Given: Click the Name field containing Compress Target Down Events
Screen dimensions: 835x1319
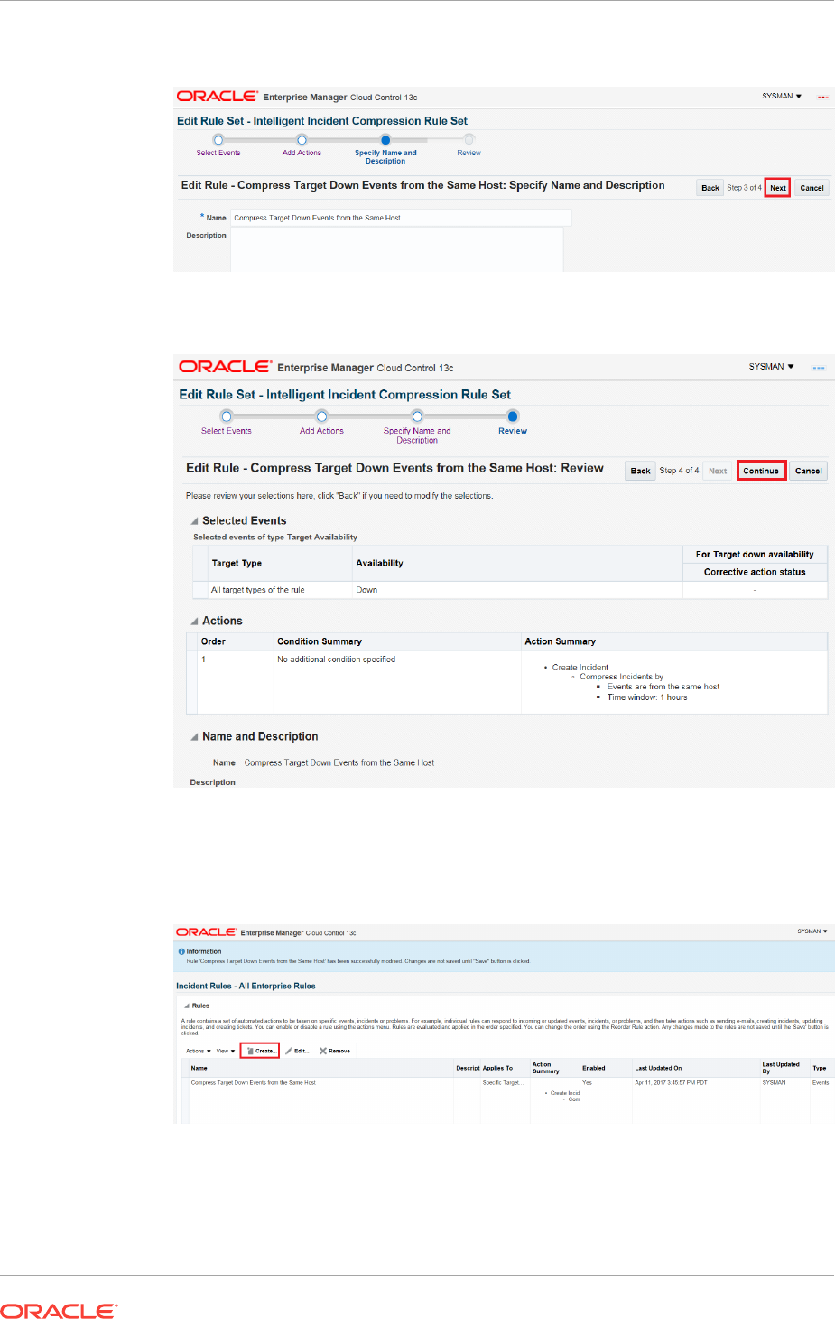Looking at the screenshot, I should pyautogui.click(x=401, y=218).
